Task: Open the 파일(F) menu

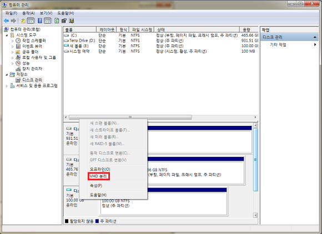Action: 11,13
